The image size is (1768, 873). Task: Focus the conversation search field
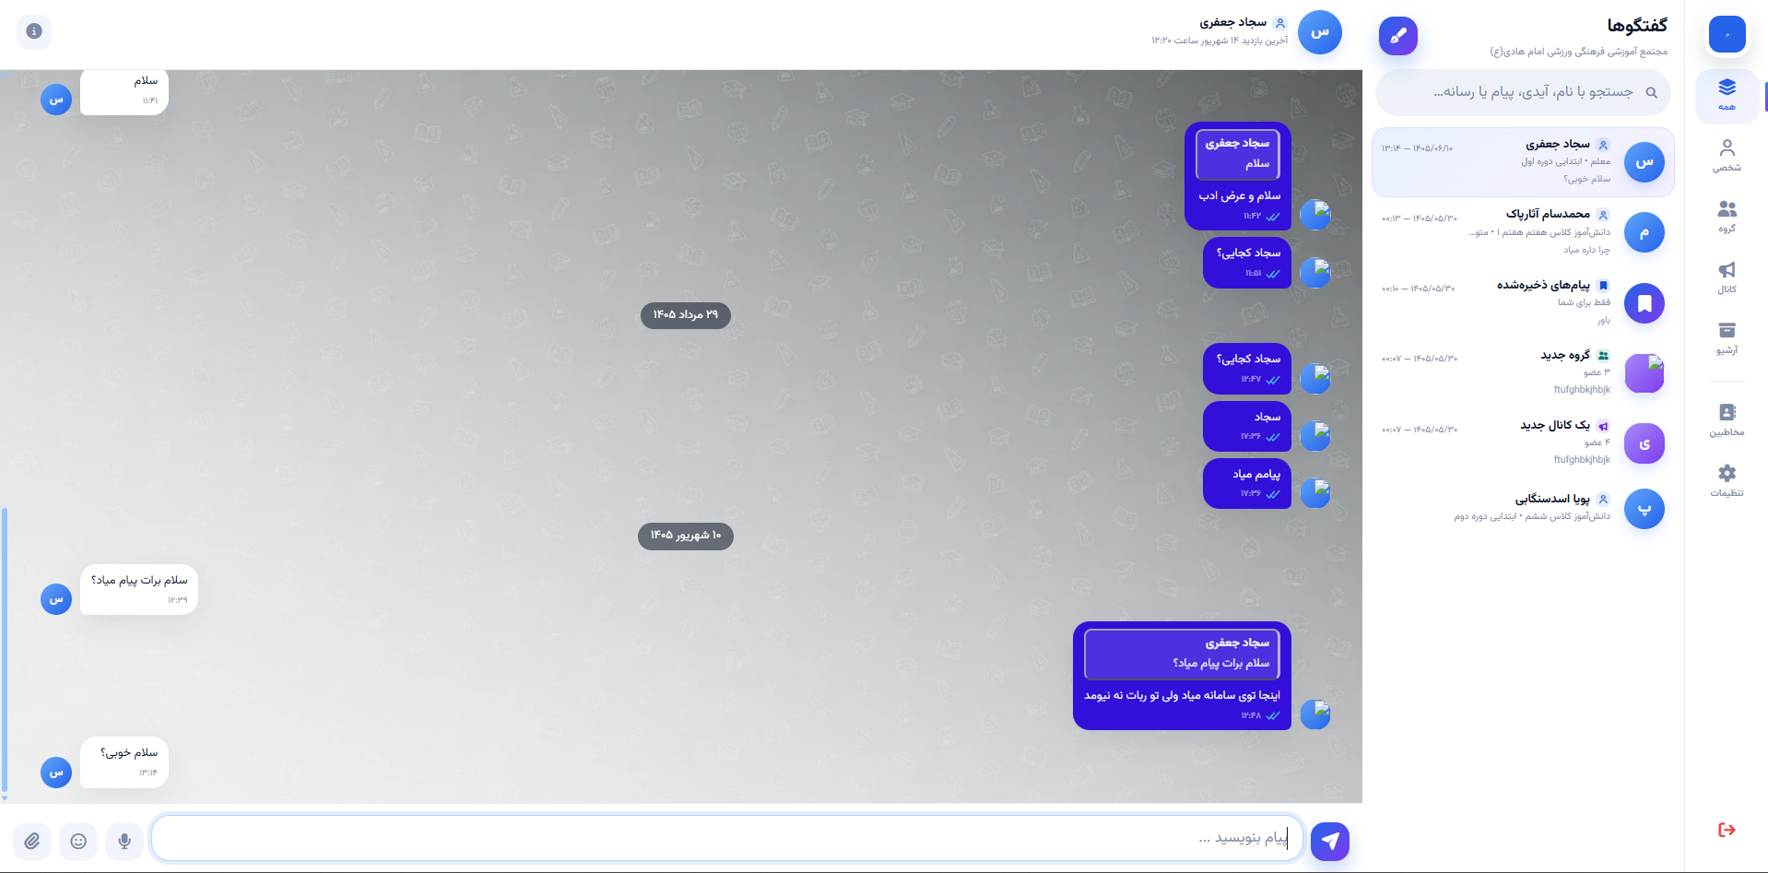tap(1523, 92)
